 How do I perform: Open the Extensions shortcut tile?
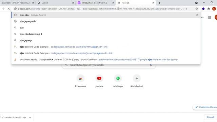80,81
